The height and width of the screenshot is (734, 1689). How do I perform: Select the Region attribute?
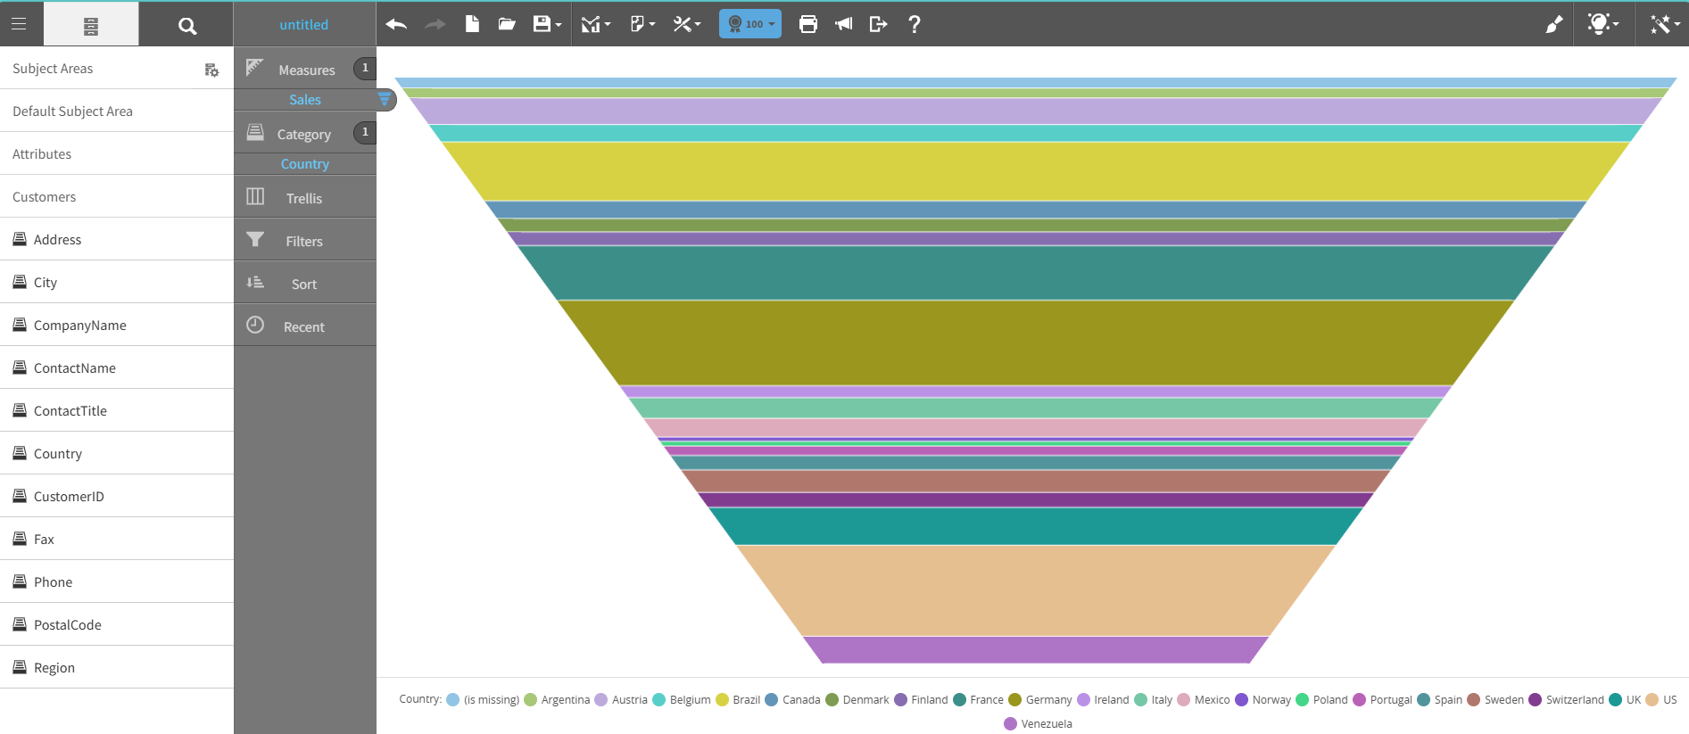point(117,668)
